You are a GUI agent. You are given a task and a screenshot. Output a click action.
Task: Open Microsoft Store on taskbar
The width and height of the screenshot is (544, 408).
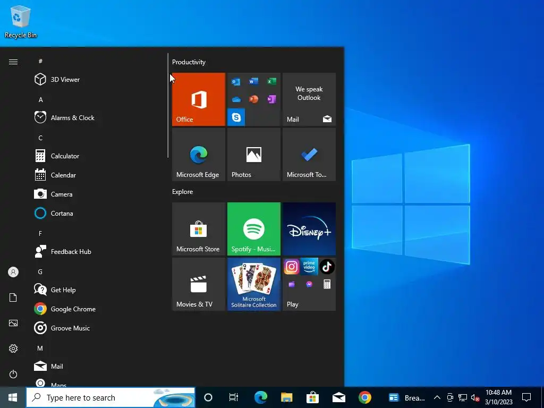pos(312,397)
